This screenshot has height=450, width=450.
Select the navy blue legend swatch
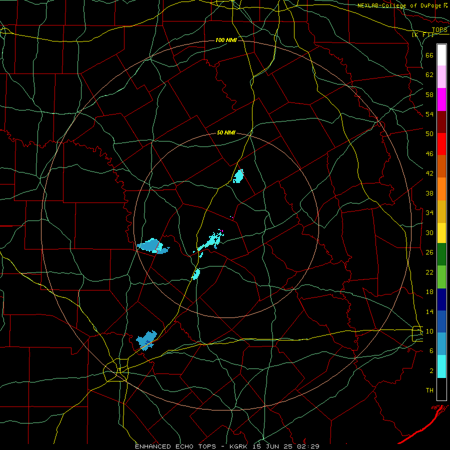coord(441,299)
